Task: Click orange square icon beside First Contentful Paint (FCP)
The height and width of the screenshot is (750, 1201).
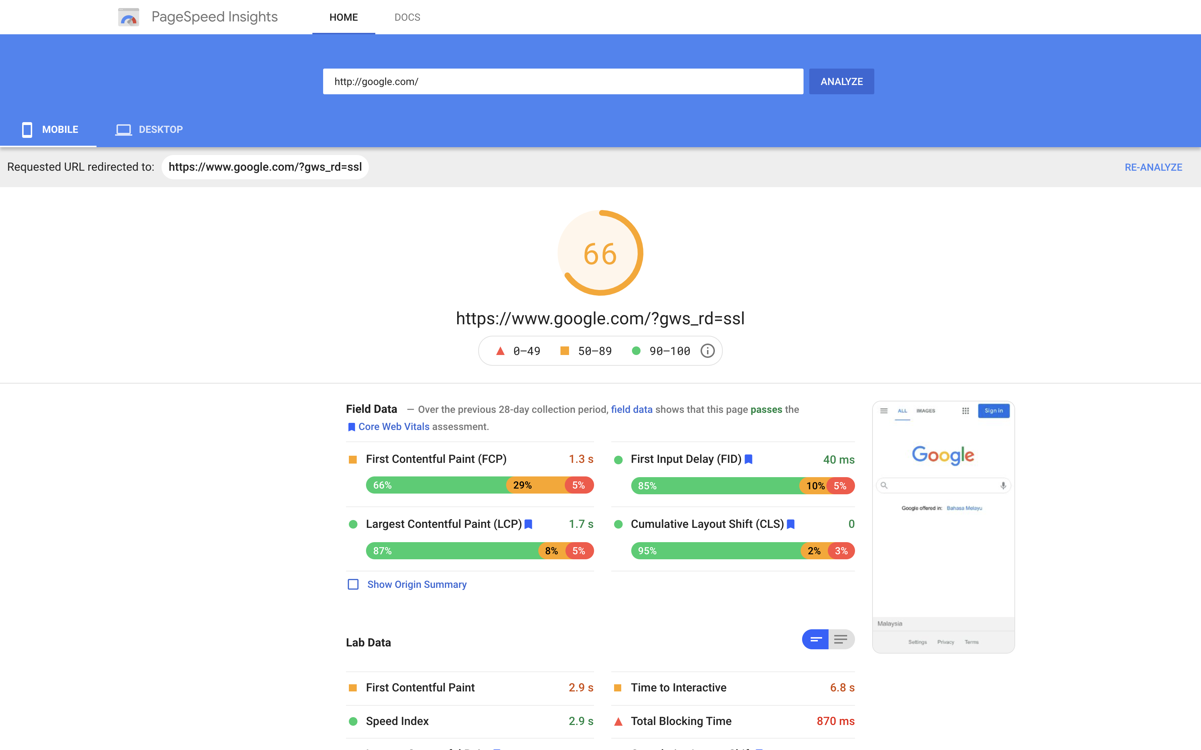Action: pyautogui.click(x=353, y=459)
